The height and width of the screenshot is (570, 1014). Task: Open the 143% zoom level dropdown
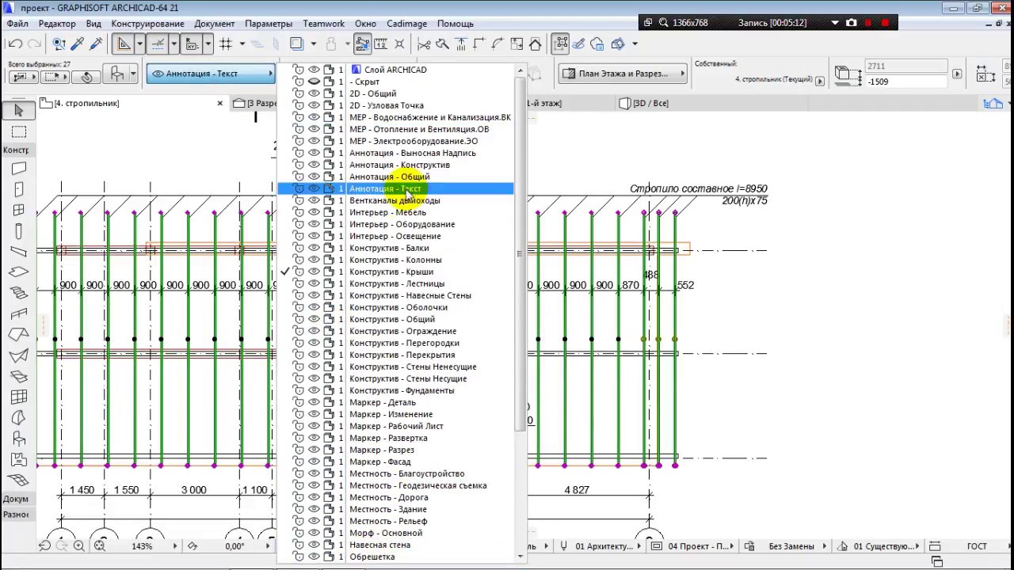tap(175, 546)
